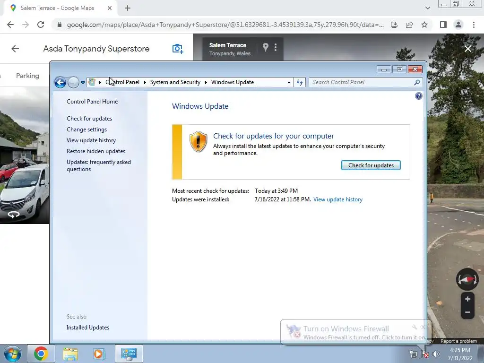Select Parking tab in Maps panel
The width and height of the screenshot is (484, 363).
27,76
